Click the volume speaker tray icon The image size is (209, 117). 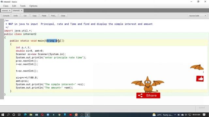click(186, 115)
